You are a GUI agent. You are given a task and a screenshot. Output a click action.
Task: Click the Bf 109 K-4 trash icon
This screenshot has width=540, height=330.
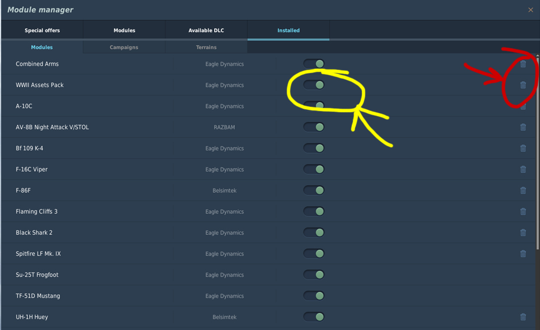tap(523, 148)
